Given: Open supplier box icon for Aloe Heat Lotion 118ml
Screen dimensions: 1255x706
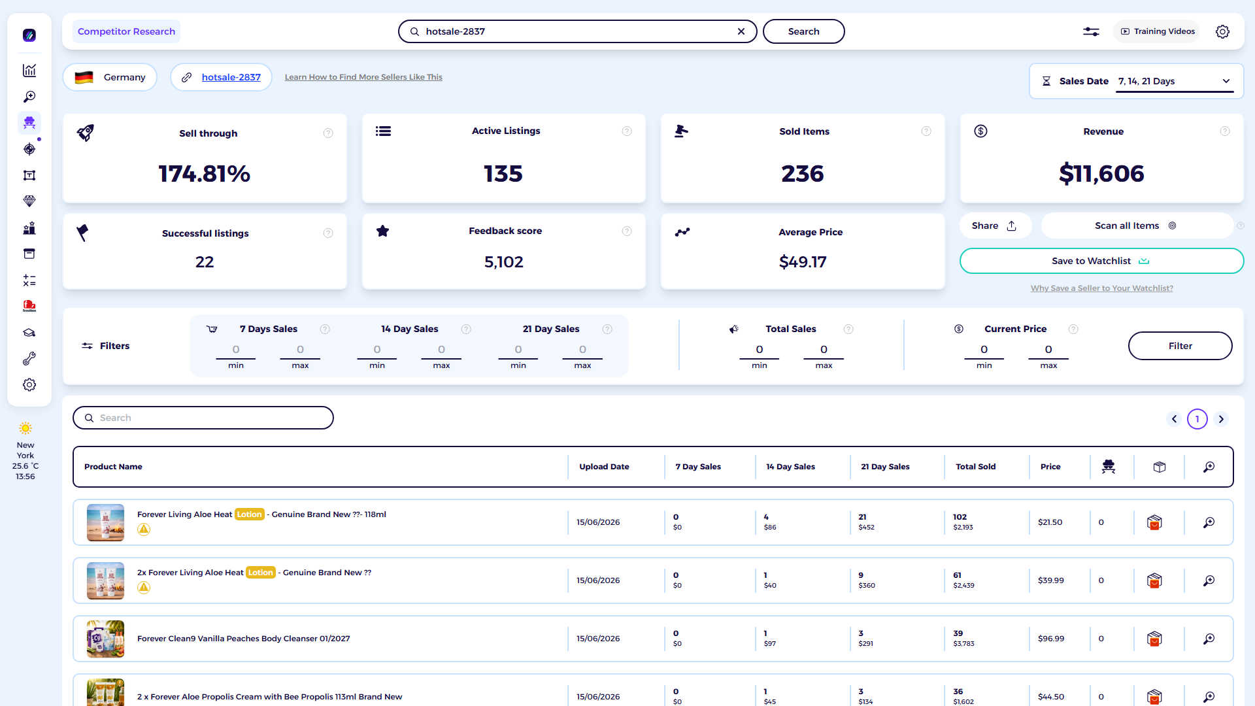Looking at the screenshot, I should tap(1154, 522).
